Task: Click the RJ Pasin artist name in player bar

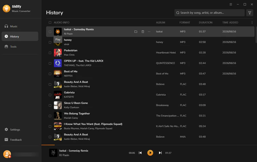Action: click(x=64, y=155)
